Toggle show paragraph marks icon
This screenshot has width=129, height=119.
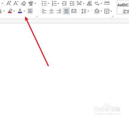click(x=97, y=3)
